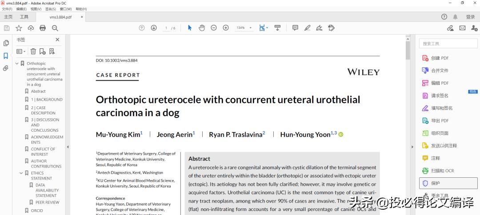Open the 帮助(H) menu
Screen dimensions: 480x215
[81, 9]
